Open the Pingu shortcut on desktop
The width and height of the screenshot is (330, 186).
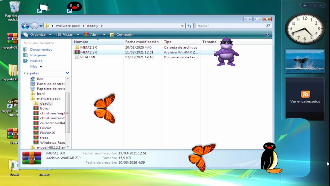pyautogui.click(x=74, y=7)
